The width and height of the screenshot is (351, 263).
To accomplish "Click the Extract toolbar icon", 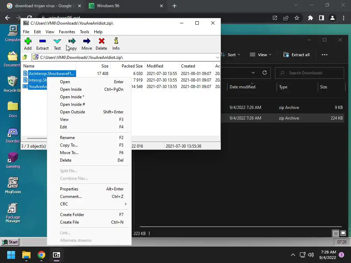I will coord(42,44).
